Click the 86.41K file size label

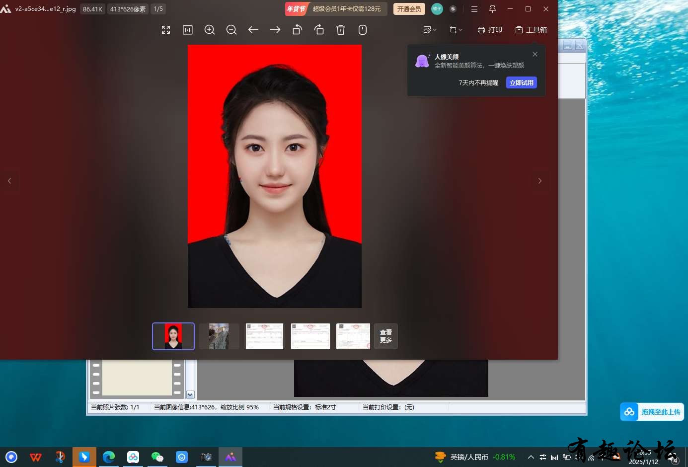(x=93, y=9)
